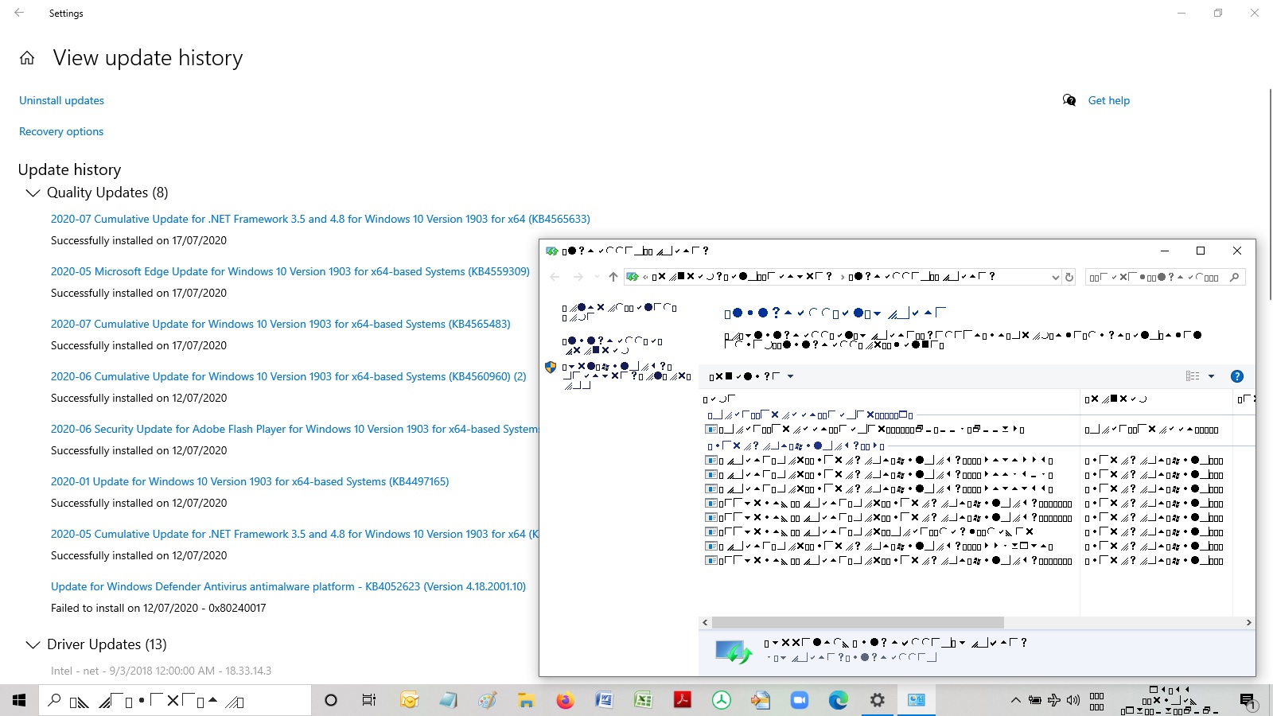This screenshot has width=1273, height=716.
Task: Open KB4565633 .NET Framework update link
Action: [321, 219]
